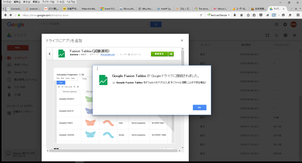Click the 容量をアップグレード link
Image resolution: width=302 pixels, height=163 pixels.
[23, 113]
